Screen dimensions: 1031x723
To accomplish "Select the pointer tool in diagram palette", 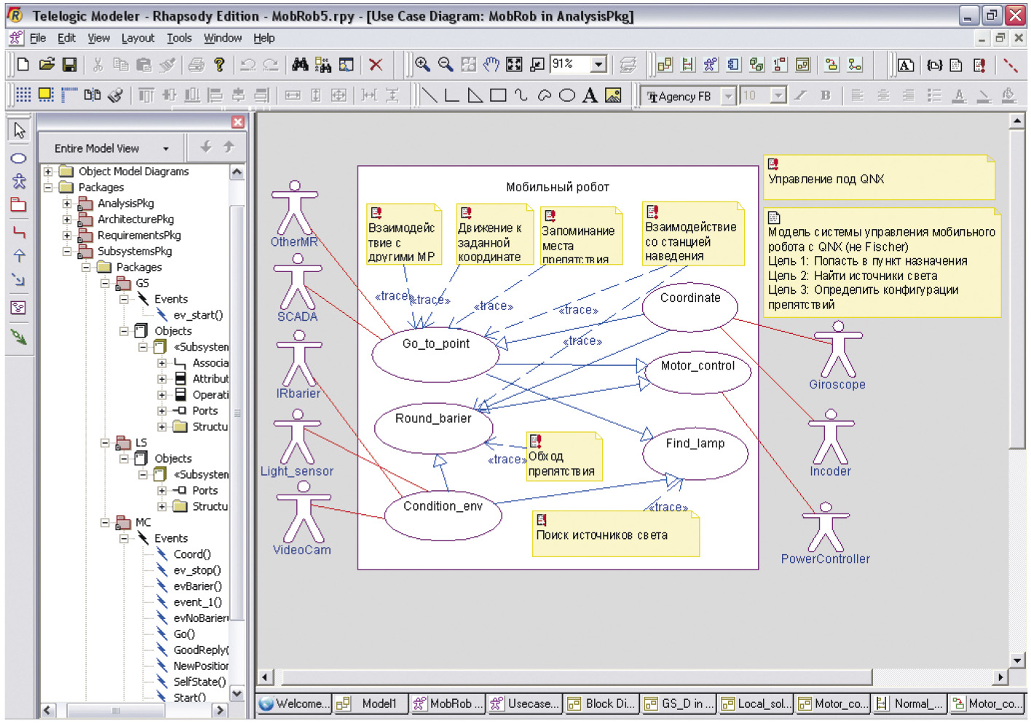I will (x=19, y=131).
